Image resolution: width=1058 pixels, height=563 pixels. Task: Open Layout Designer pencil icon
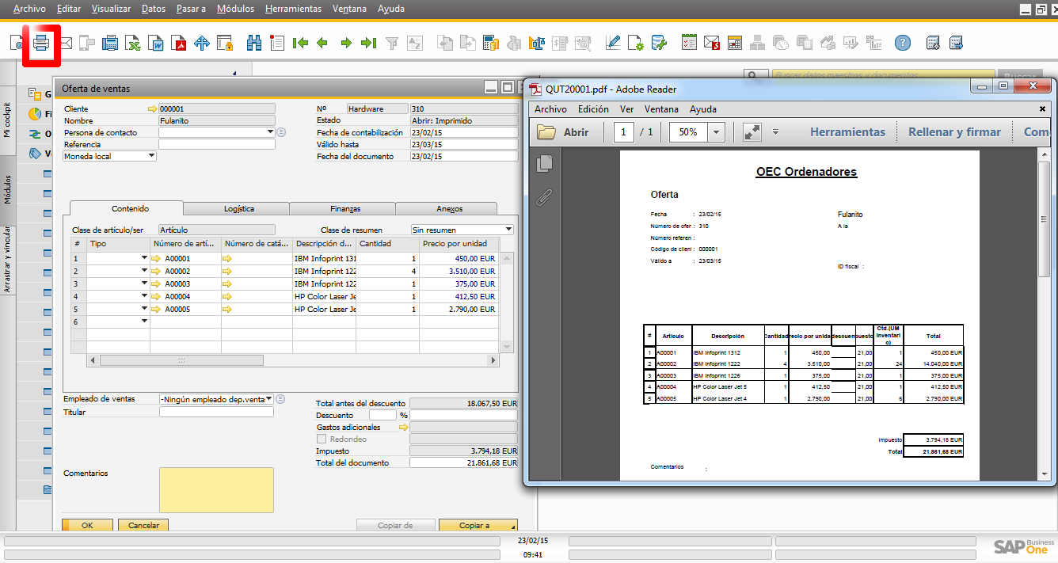(x=613, y=43)
